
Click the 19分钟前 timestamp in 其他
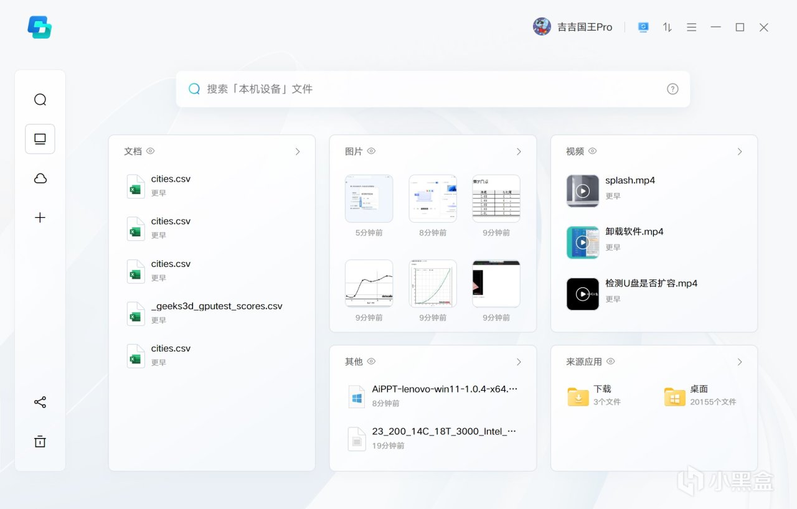(389, 446)
